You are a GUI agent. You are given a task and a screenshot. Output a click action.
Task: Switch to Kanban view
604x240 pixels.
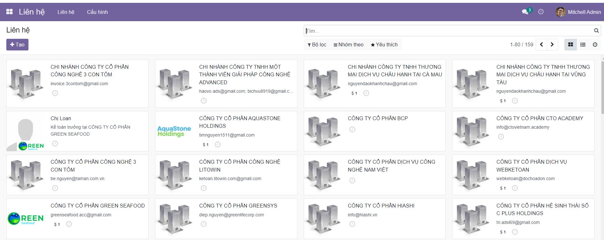pyautogui.click(x=570, y=45)
